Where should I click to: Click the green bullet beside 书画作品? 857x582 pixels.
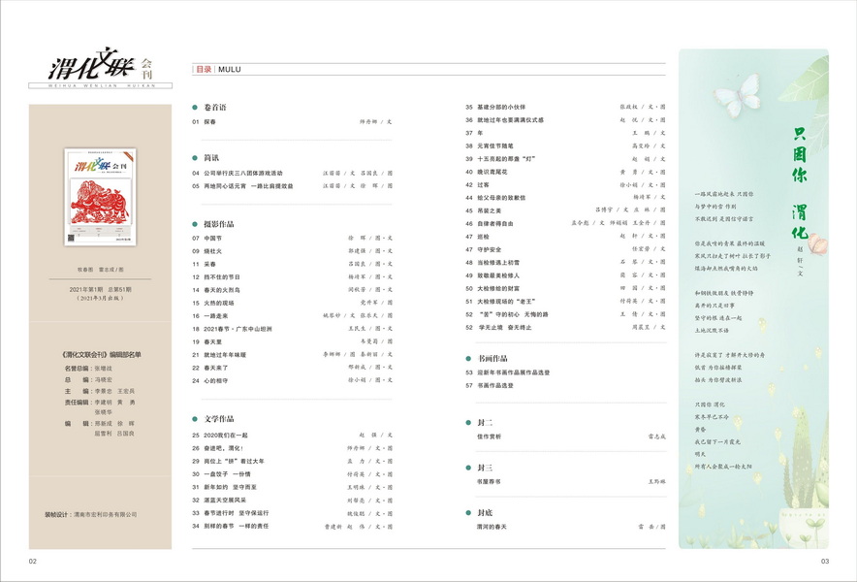click(468, 358)
